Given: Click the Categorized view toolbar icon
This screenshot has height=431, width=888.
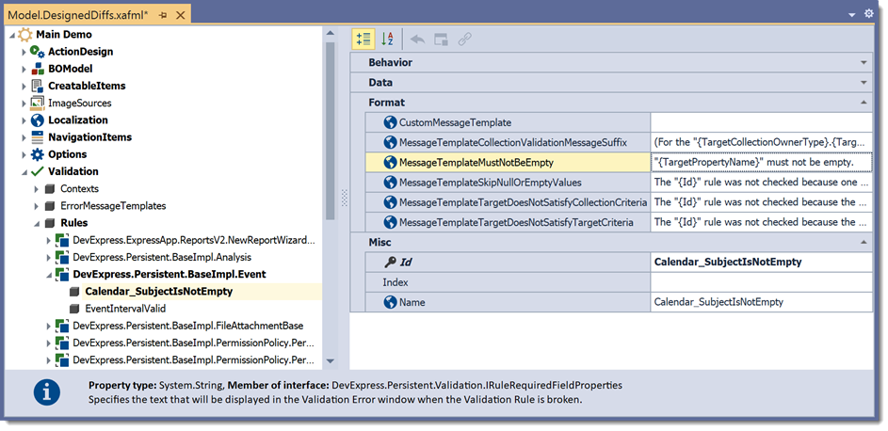Looking at the screenshot, I should (363, 39).
